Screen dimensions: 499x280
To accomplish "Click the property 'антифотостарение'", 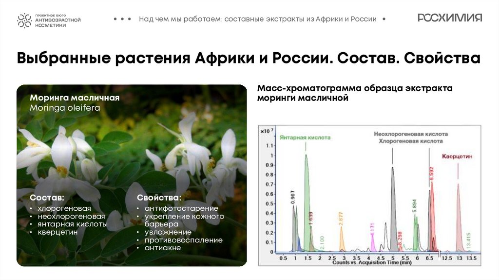I will click(181, 208).
